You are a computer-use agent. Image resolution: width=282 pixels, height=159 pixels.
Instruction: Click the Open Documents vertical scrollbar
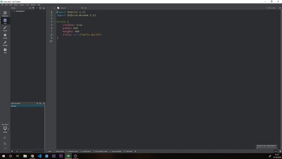coord(45,127)
